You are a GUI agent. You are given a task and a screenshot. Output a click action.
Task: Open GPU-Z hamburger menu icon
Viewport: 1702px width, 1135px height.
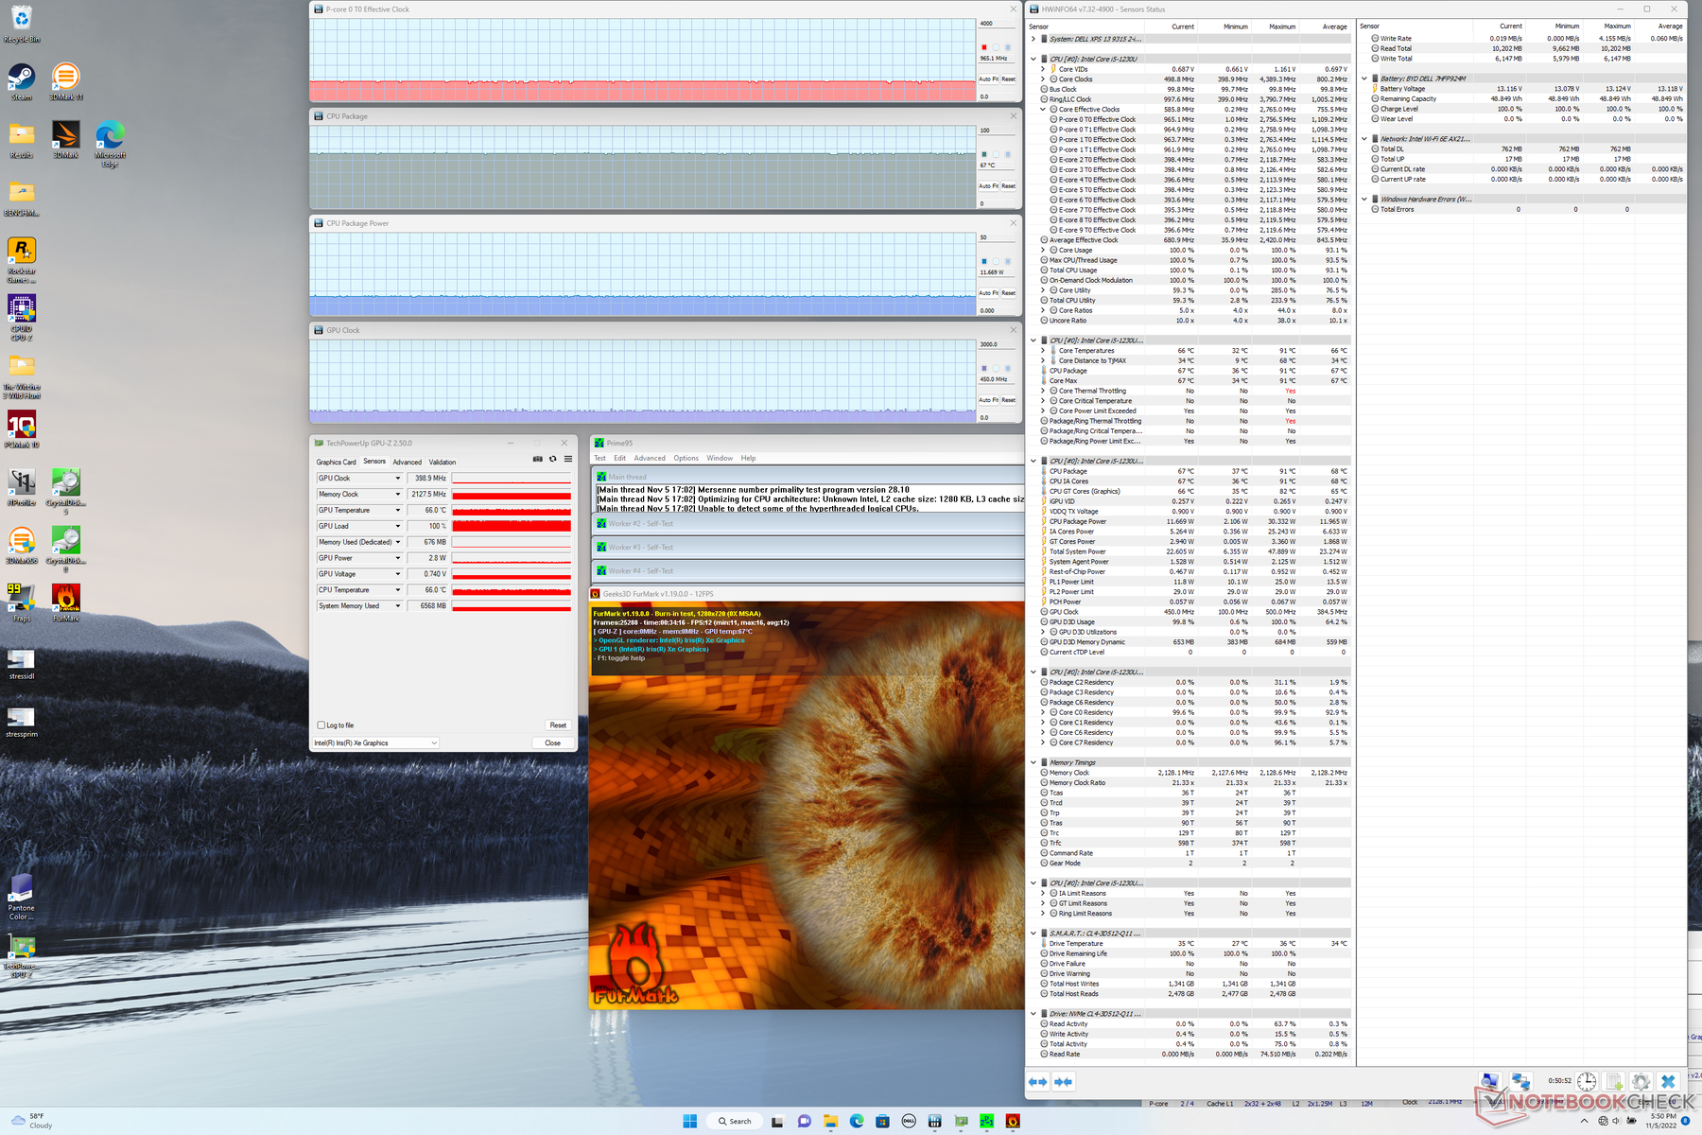click(x=568, y=460)
